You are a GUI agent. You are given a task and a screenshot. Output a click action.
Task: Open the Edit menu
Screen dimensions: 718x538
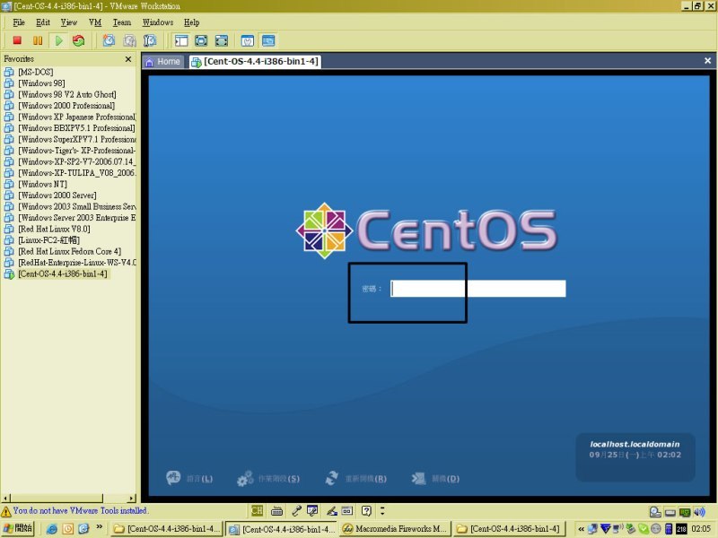43,22
